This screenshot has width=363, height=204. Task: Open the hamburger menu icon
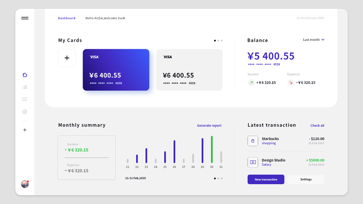pos(25,18)
